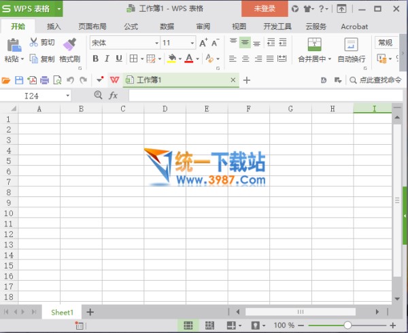Click the redo arrow icon
Image resolution: width=408 pixels, height=333 pixels.
(x=83, y=80)
